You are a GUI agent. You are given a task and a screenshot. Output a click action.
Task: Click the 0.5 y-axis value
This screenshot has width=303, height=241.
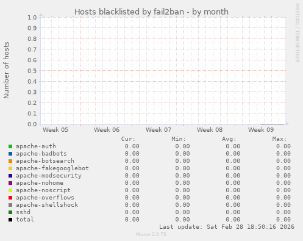coord(32,71)
